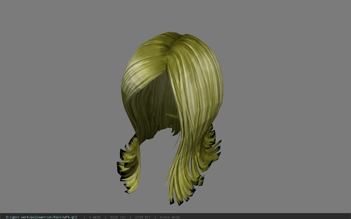Click the '5126 vtx' vertex count
Viewport: 351px width, 219px height.
(118, 217)
